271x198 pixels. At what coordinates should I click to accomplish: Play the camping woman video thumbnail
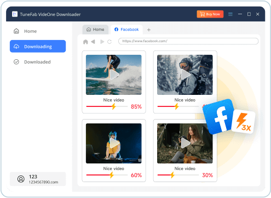coord(185,143)
